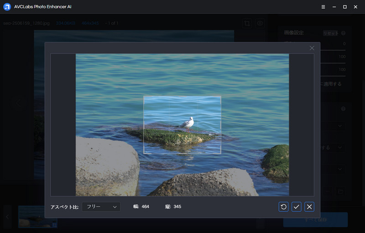The height and width of the screenshot is (233, 365).
Task: Open the アスペクト比 dropdown set to フリー
Action: tap(101, 207)
